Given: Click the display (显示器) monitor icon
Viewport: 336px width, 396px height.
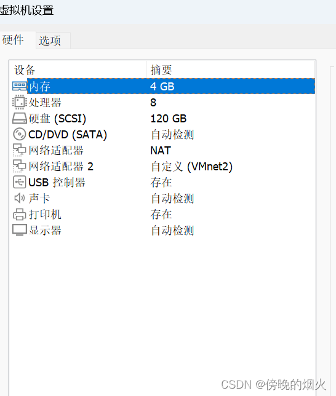Looking at the screenshot, I should [x=20, y=230].
